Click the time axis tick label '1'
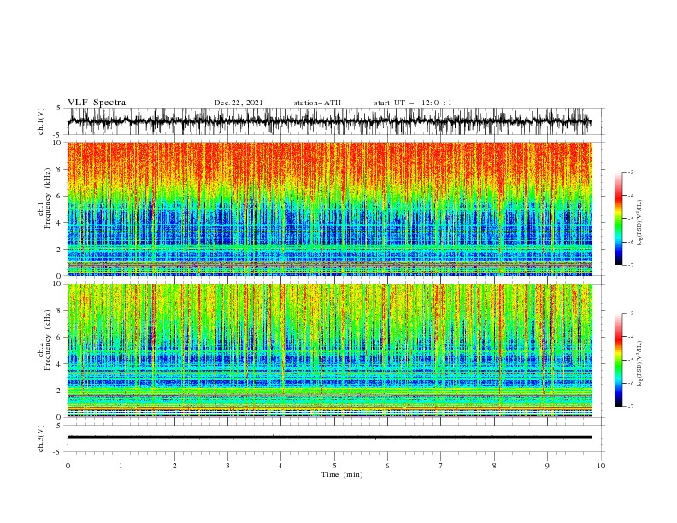This screenshot has width=677, height=523. (121, 466)
